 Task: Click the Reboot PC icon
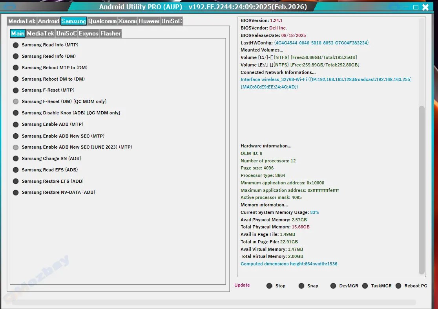click(398, 286)
